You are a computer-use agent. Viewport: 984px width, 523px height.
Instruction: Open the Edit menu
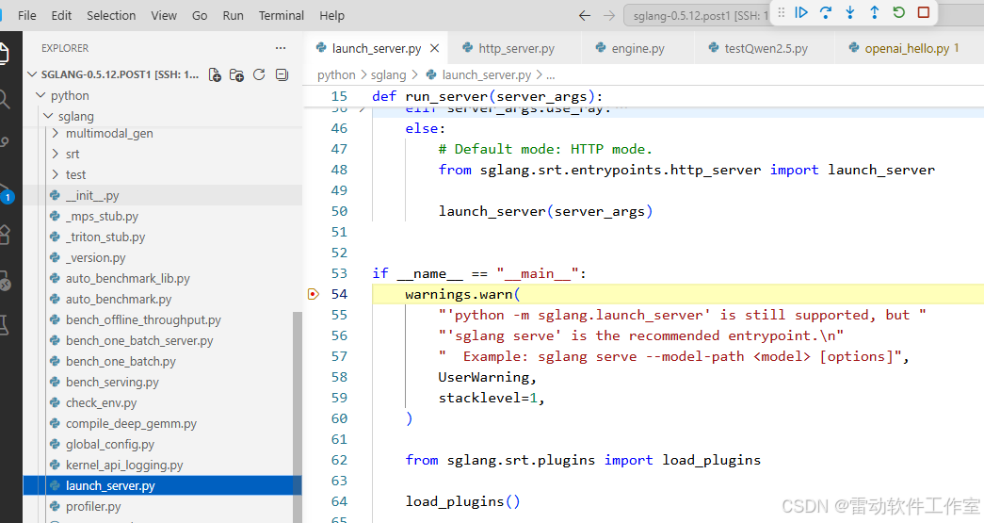click(x=61, y=16)
